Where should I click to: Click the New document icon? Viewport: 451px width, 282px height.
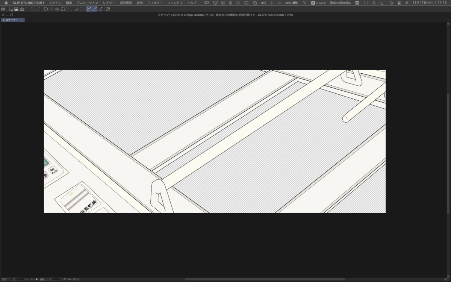tap(11, 9)
